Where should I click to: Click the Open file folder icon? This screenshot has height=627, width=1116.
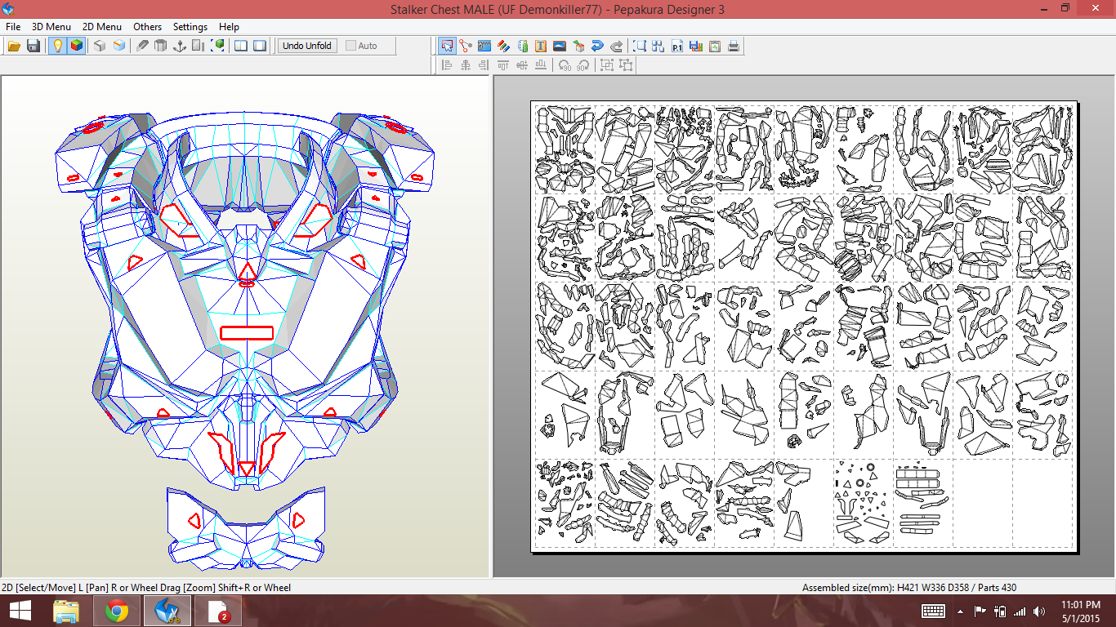(x=14, y=46)
